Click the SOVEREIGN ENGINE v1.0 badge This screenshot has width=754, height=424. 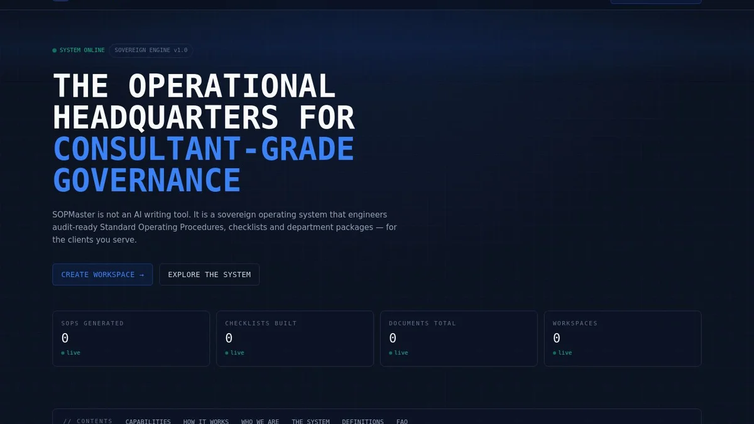click(x=151, y=50)
